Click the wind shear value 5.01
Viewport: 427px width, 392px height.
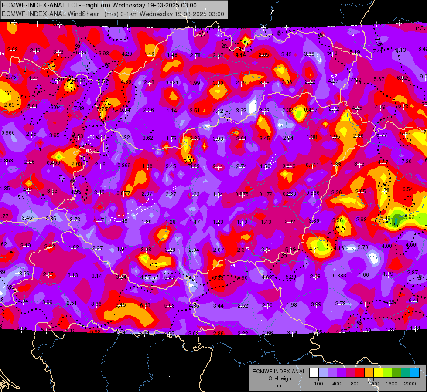click(32, 106)
